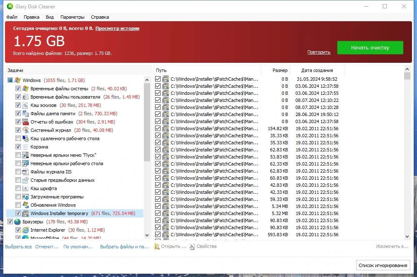Click the Временные файлы системы icon
Image resolution: width=417 pixels, height=277 pixels.
click(25, 89)
